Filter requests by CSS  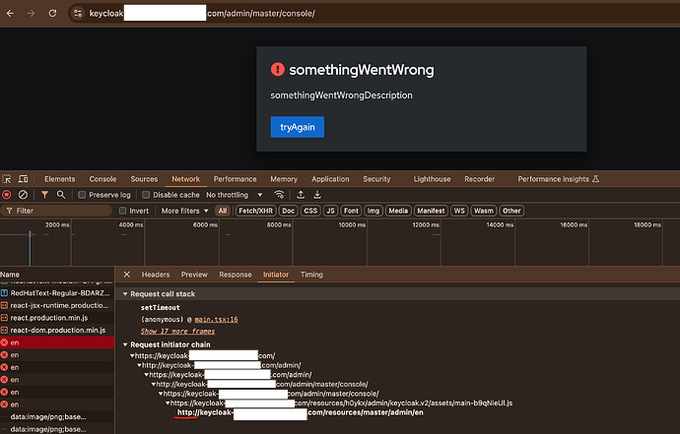pyautogui.click(x=310, y=211)
